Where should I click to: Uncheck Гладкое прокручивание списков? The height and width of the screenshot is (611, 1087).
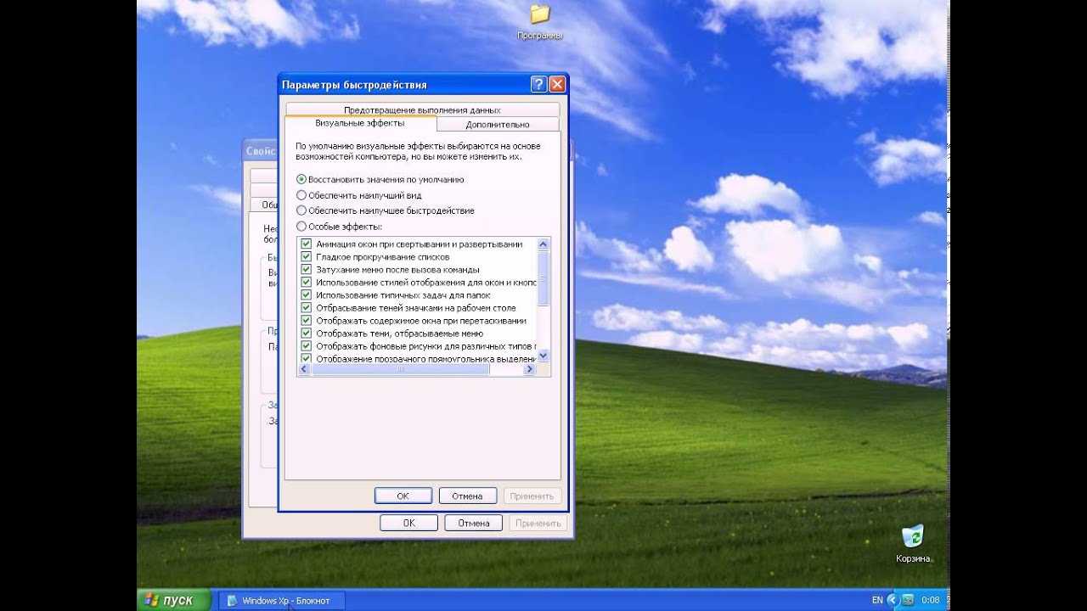click(307, 257)
